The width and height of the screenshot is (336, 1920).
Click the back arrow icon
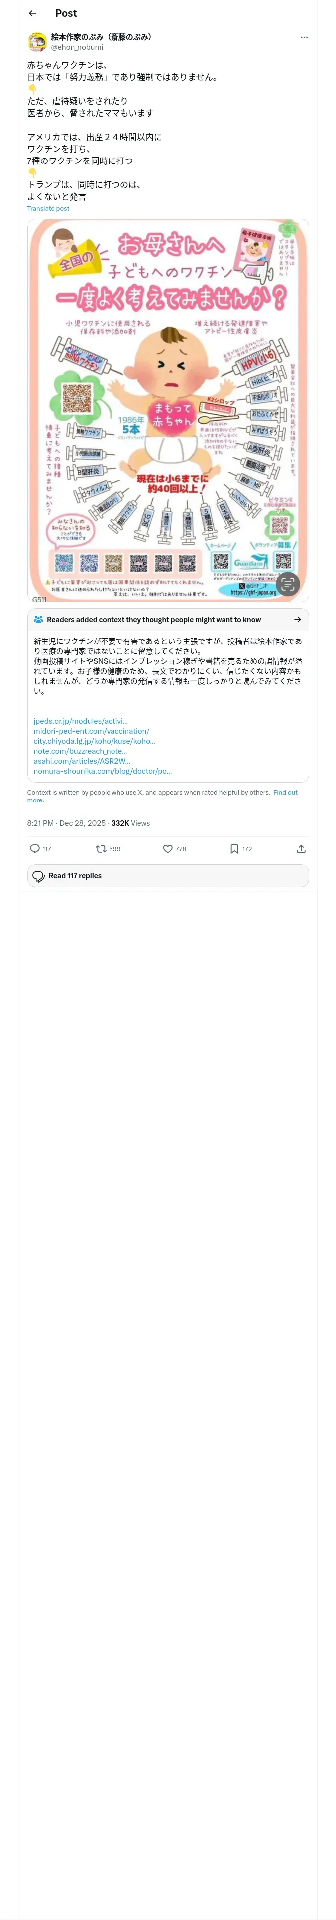pos(32,13)
